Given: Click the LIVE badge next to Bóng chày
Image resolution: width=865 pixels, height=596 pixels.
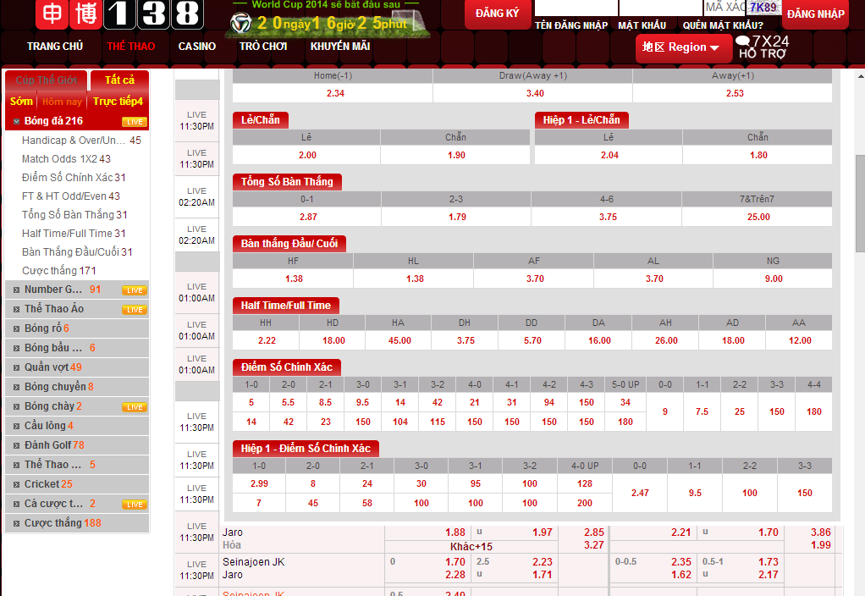Looking at the screenshot, I should click(134, 406).
